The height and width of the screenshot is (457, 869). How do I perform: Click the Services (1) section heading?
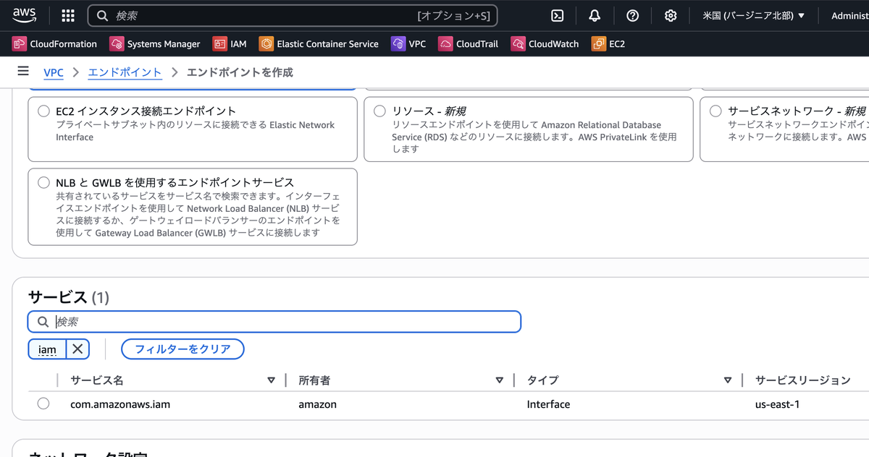(x=69, y=297)
